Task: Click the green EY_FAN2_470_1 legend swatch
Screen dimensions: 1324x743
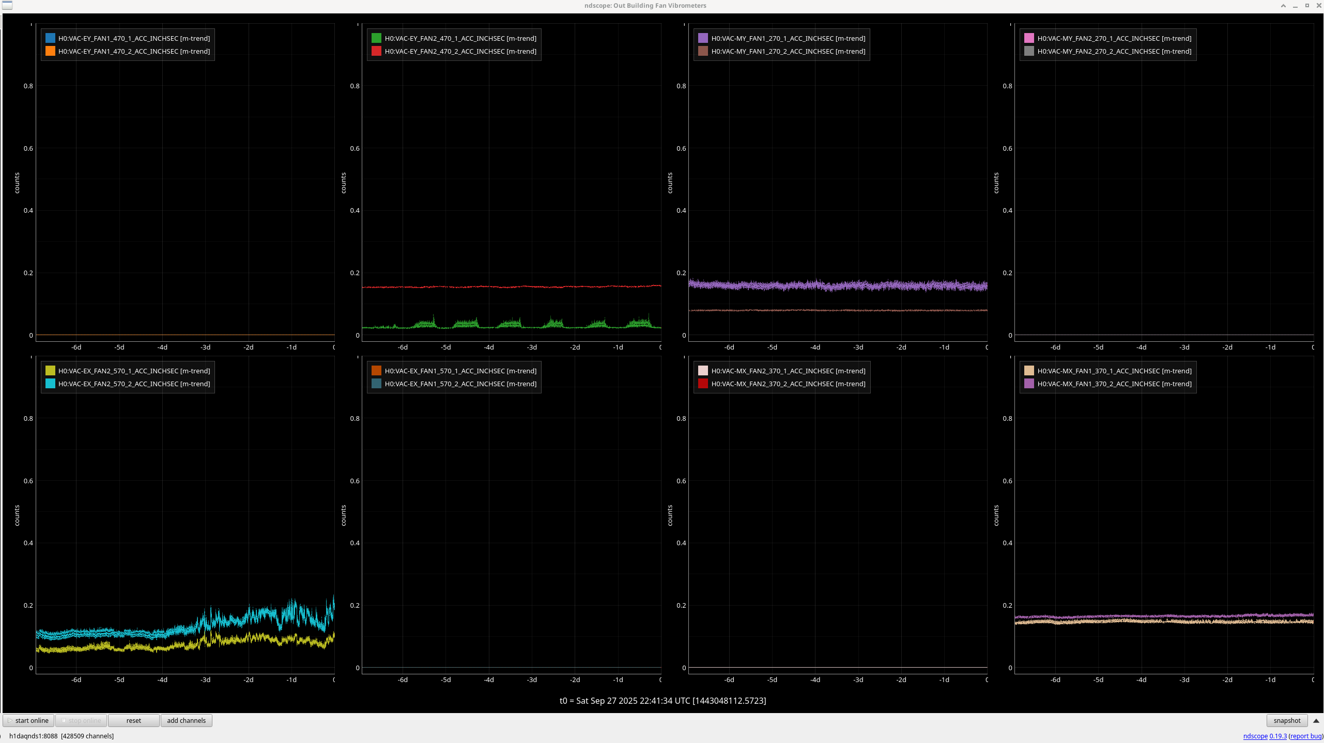Action: coord(376,38)
